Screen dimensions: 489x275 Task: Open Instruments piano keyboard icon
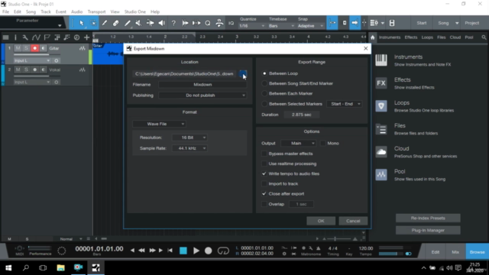pos(381,60)
